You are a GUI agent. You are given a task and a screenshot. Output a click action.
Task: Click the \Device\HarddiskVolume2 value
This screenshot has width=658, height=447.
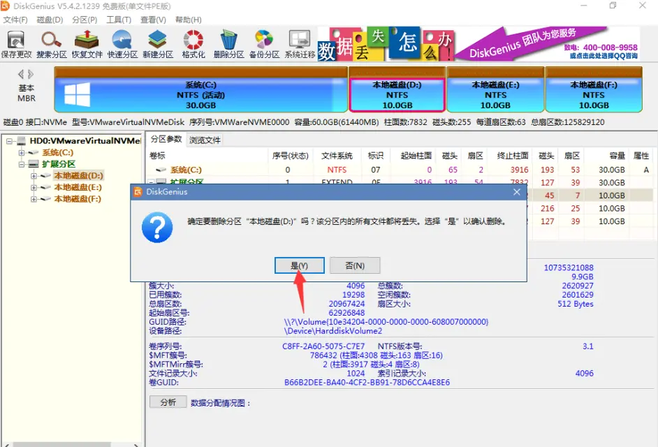coord(333,331)
